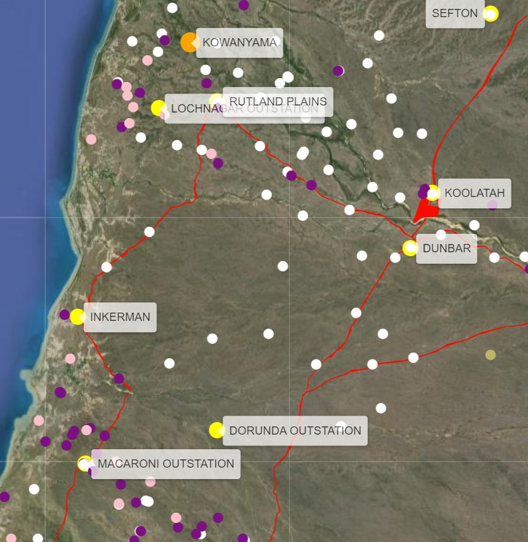Click the purple dot beside the Inkerman marker

pyautogui.click(x=65, y=315)
